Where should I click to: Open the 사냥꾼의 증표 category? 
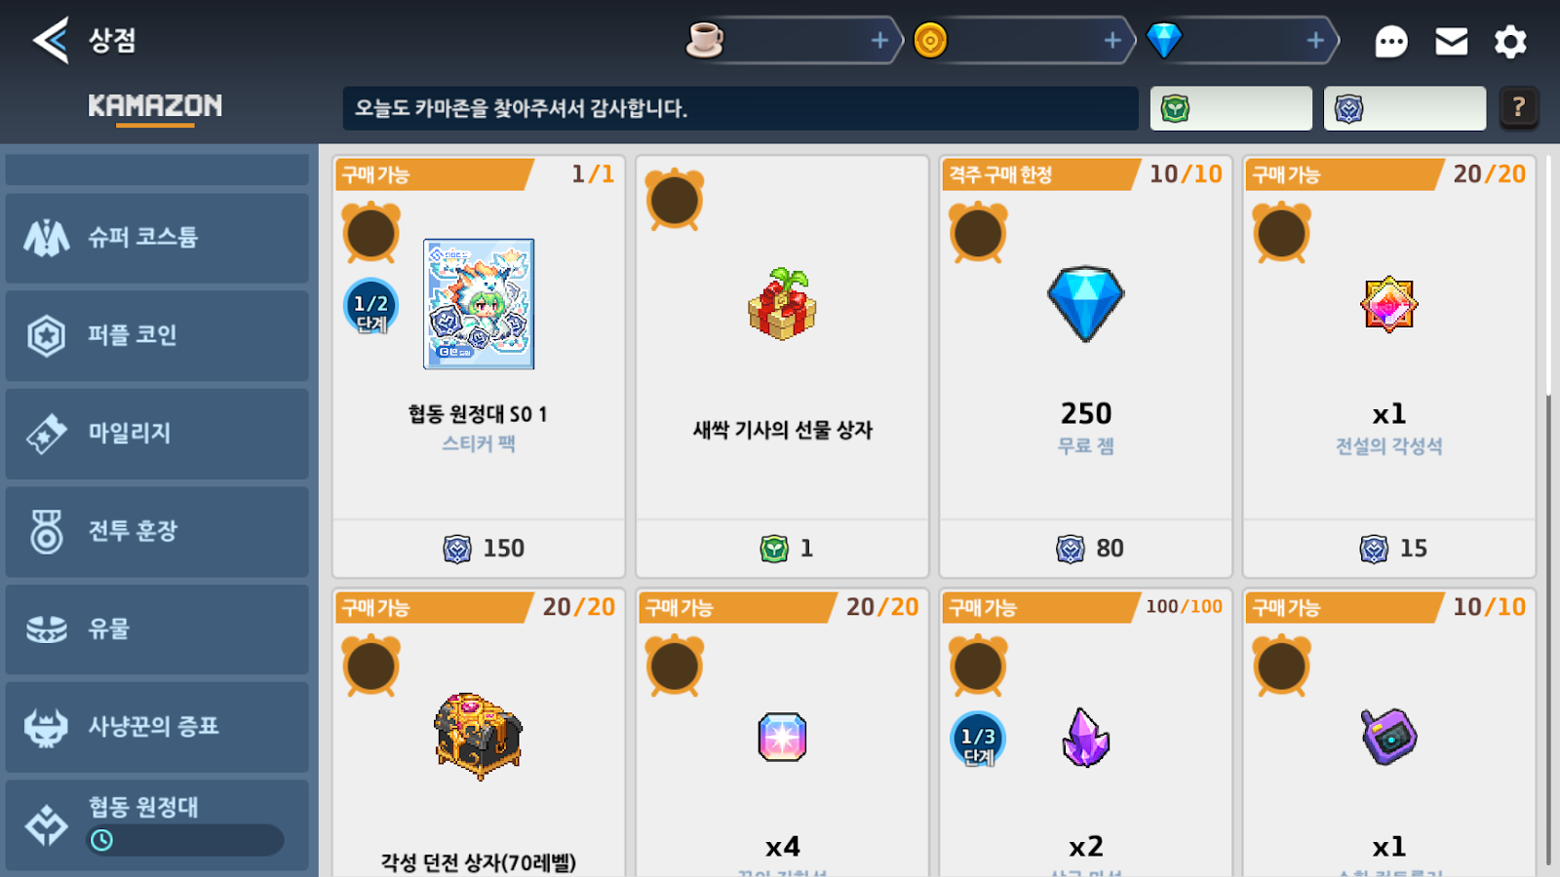tap(157, 727)
